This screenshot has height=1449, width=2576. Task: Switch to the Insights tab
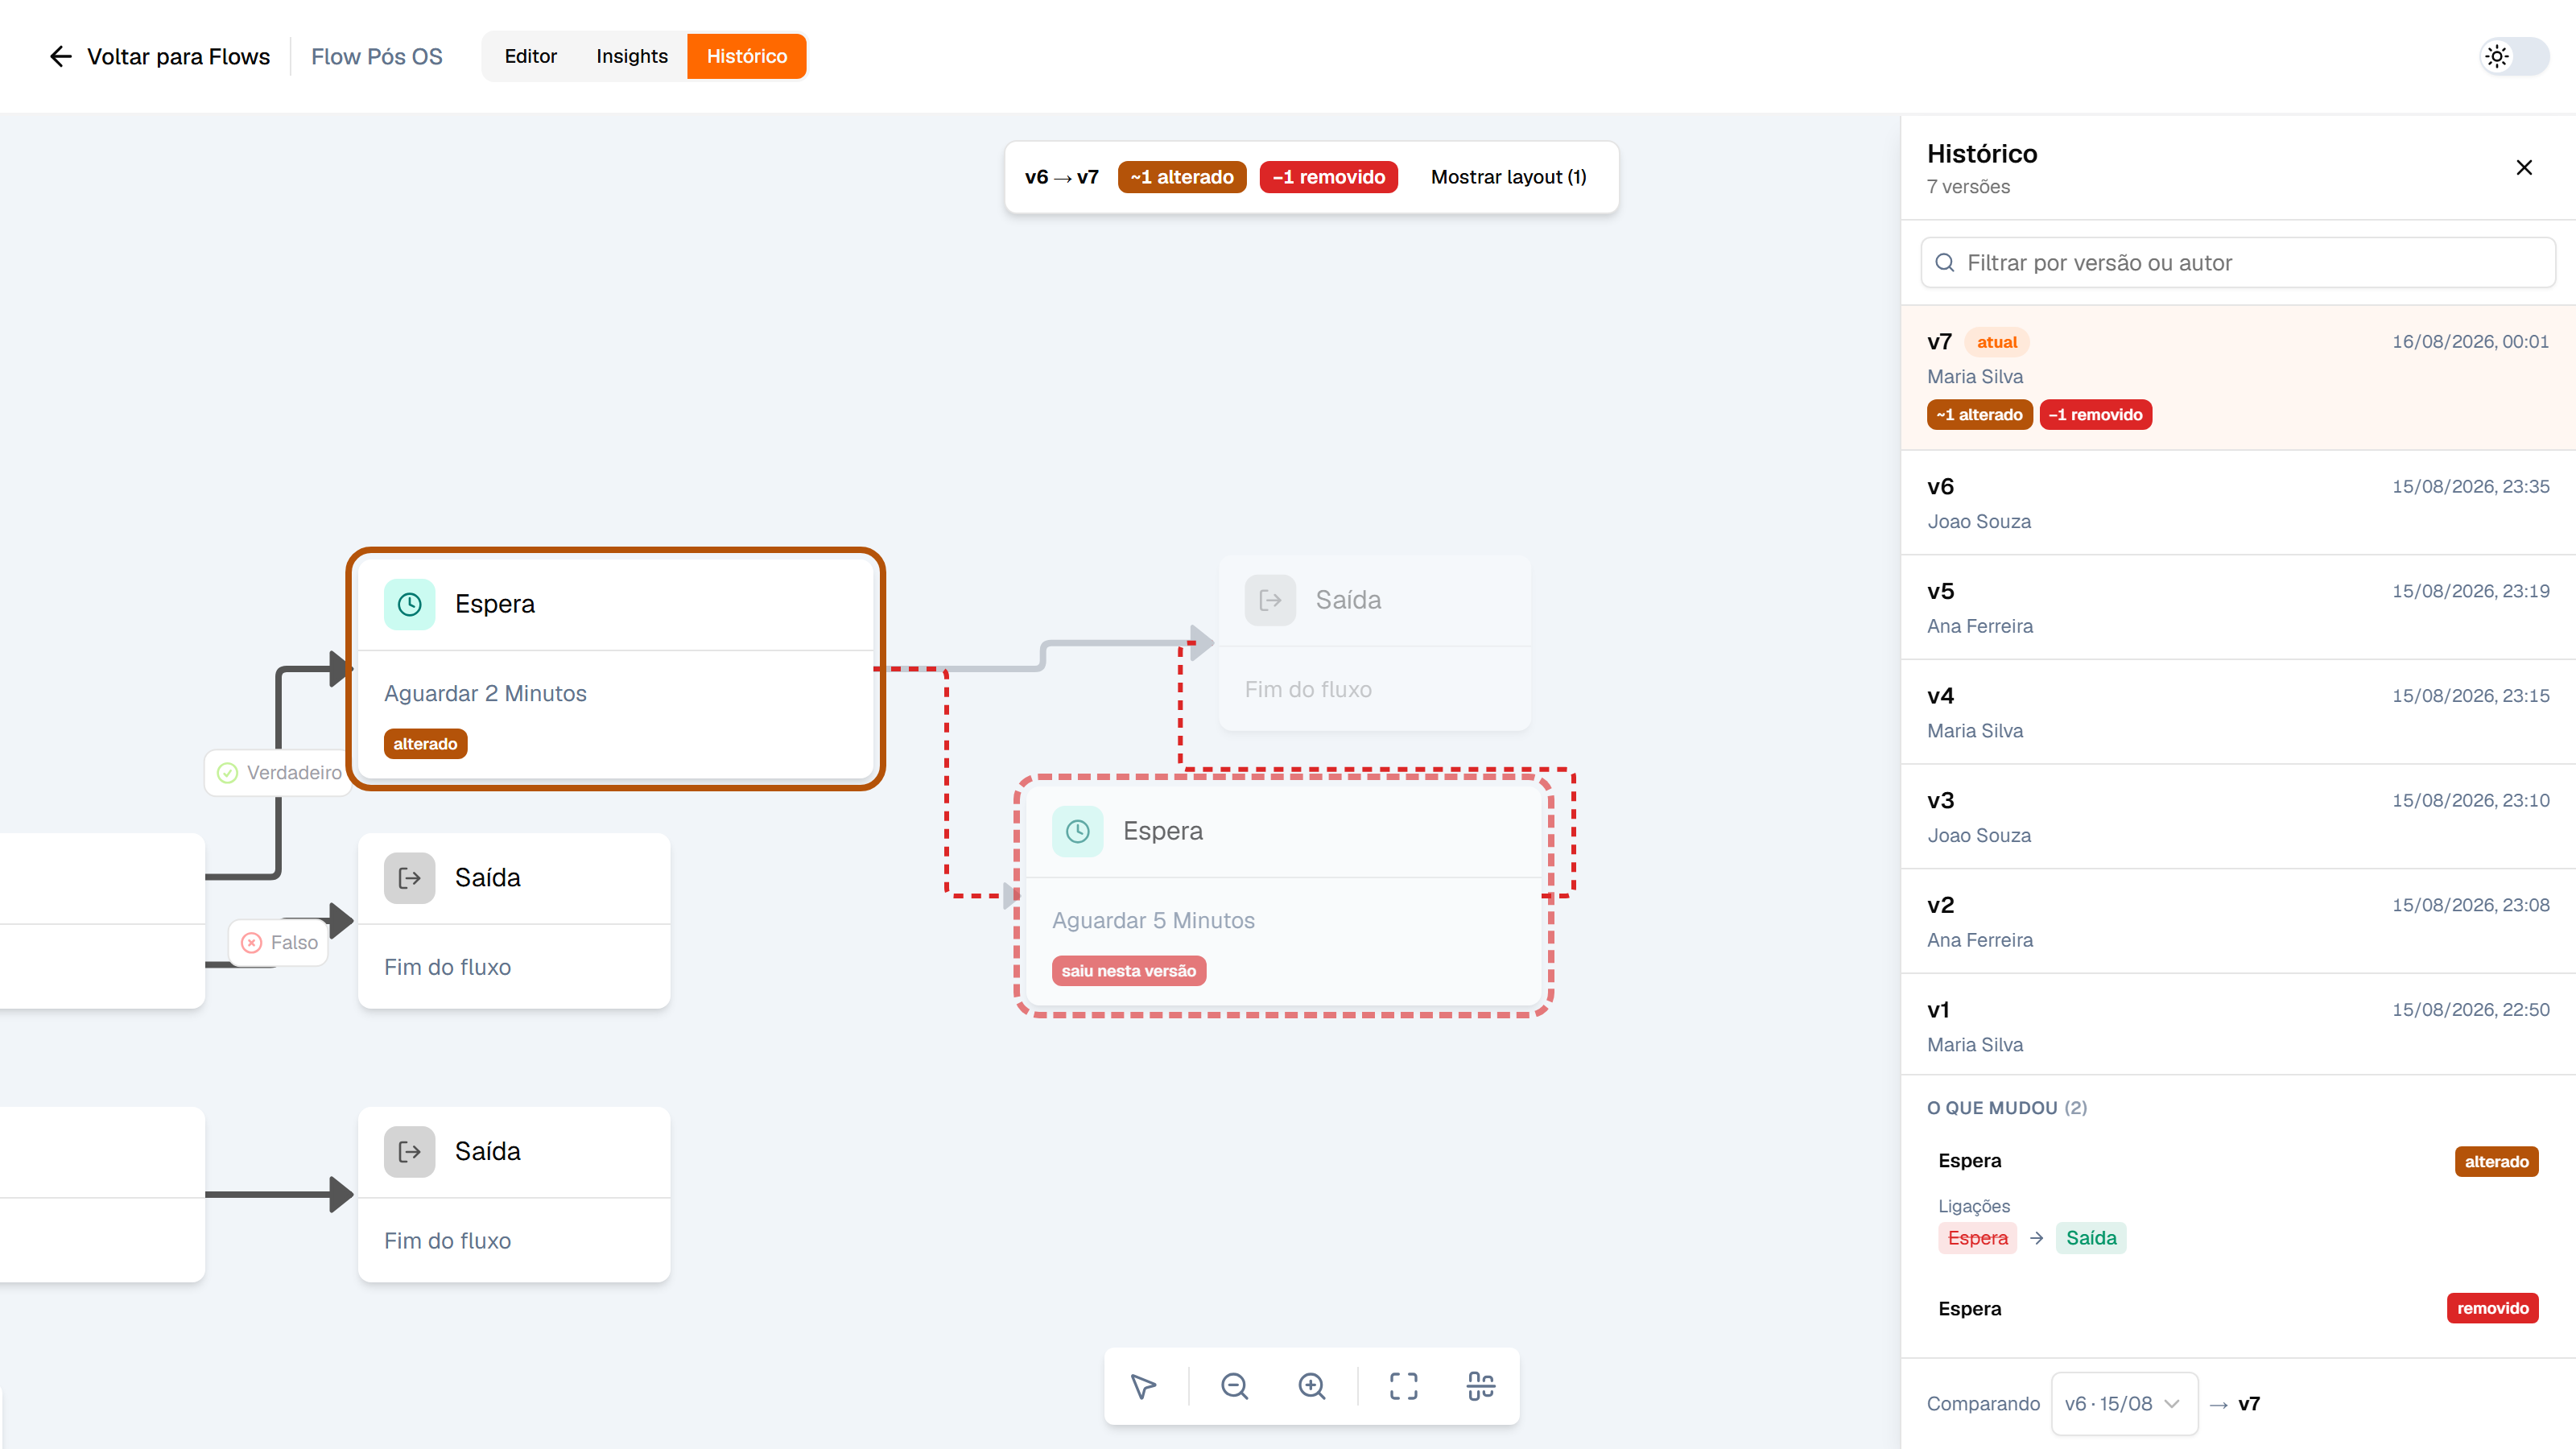pos(632,56)
